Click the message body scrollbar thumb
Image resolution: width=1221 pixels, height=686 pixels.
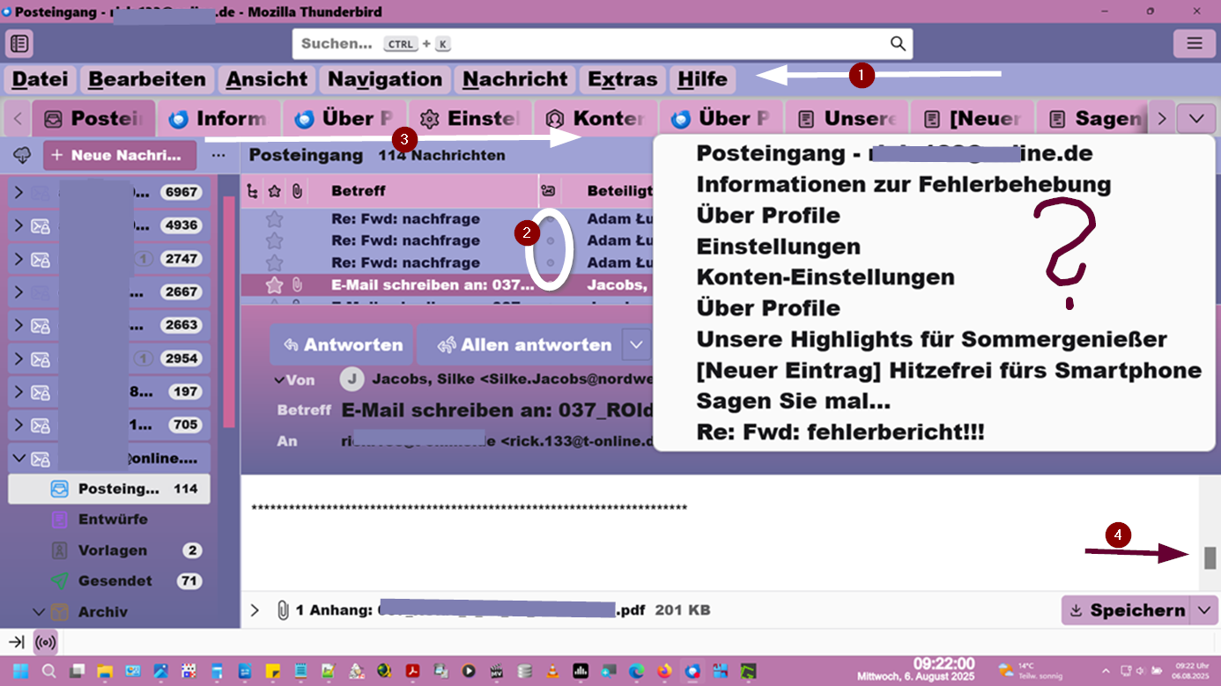pyautogui.click(x=1210, y=557)
